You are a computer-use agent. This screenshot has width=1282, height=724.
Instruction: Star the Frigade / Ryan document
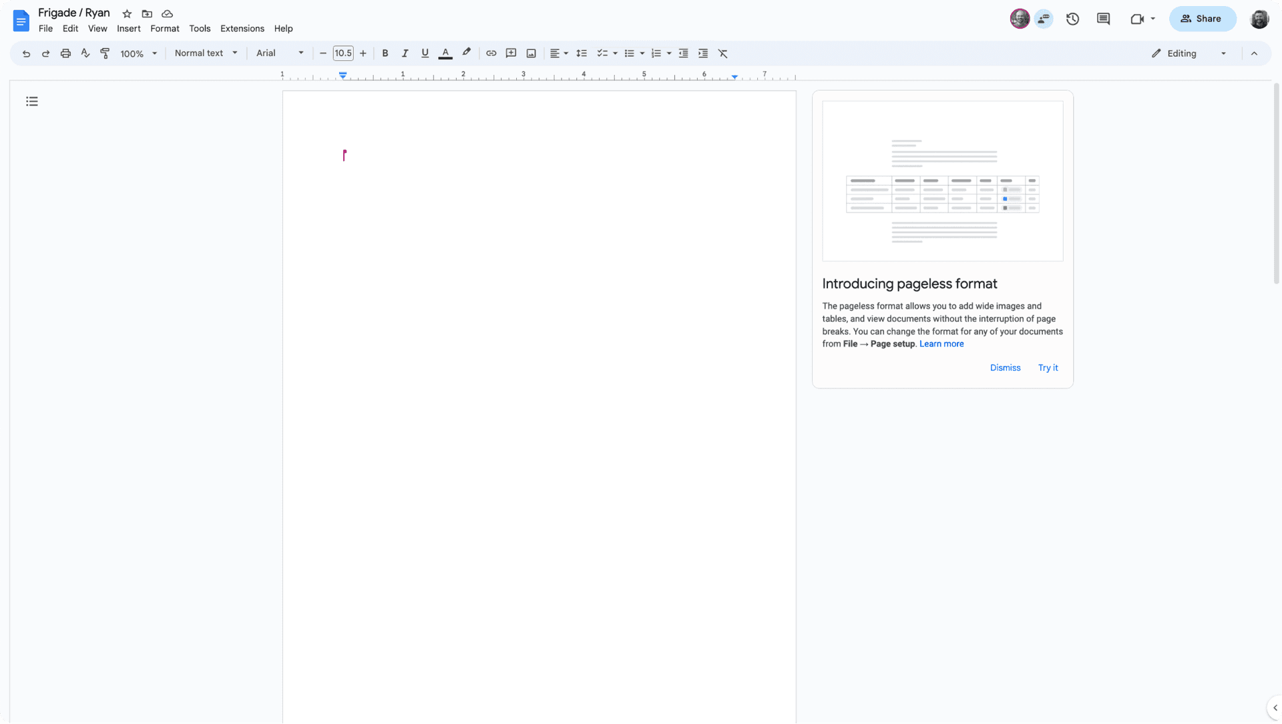coord(127,14)
